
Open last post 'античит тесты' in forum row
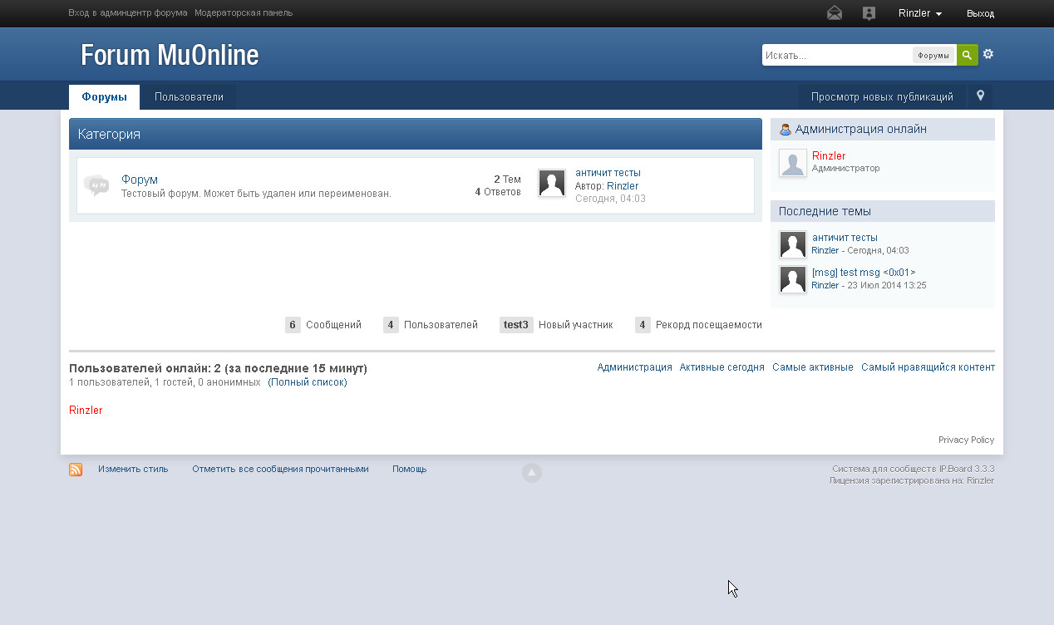pyautogui.click(x=608, y=173)
